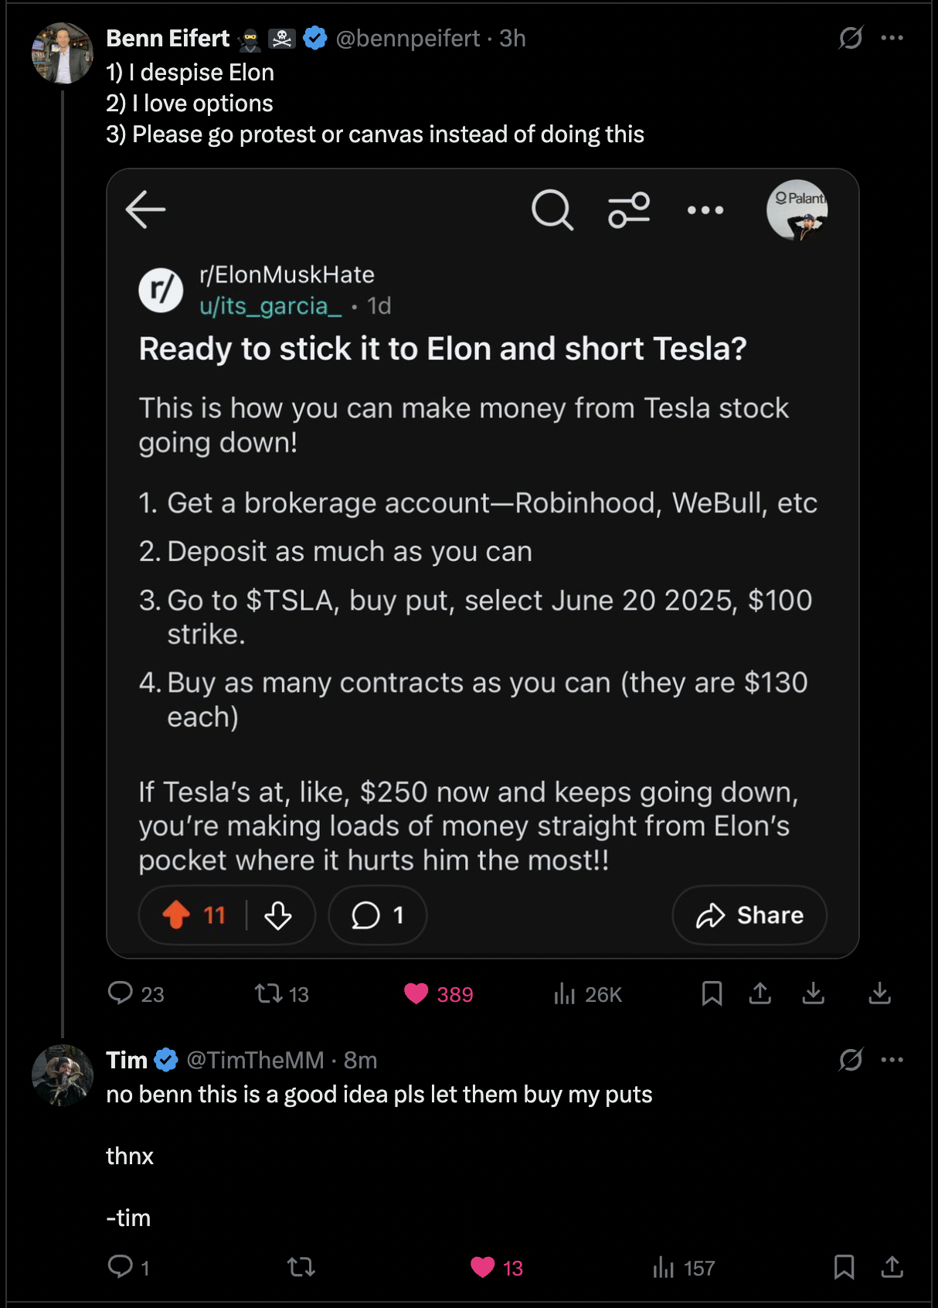Toggle the like heart showing 389
The image size is (938, 1308).
coord(416,993)
